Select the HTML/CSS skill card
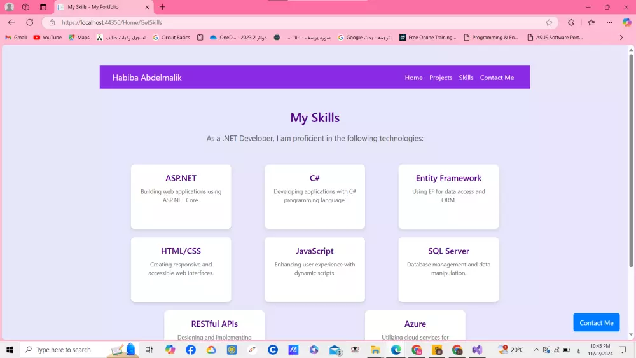The height and width of the screenshot is (358, 636). pos(181,270)
